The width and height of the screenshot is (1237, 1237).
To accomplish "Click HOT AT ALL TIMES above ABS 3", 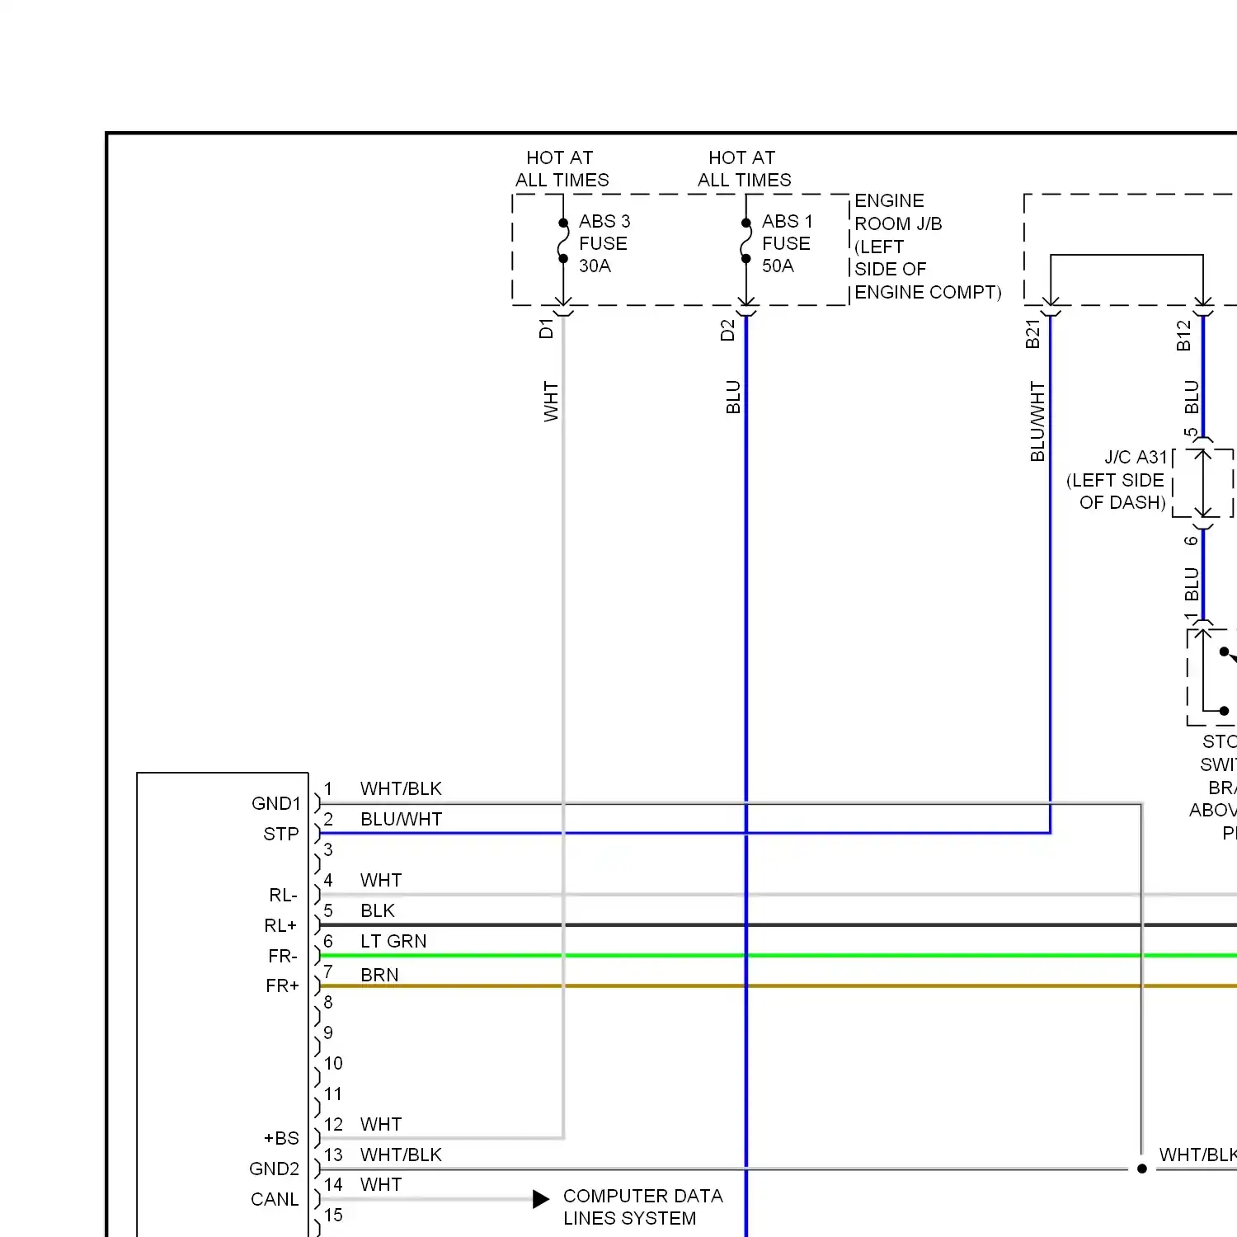I will [x=562, y=168].
